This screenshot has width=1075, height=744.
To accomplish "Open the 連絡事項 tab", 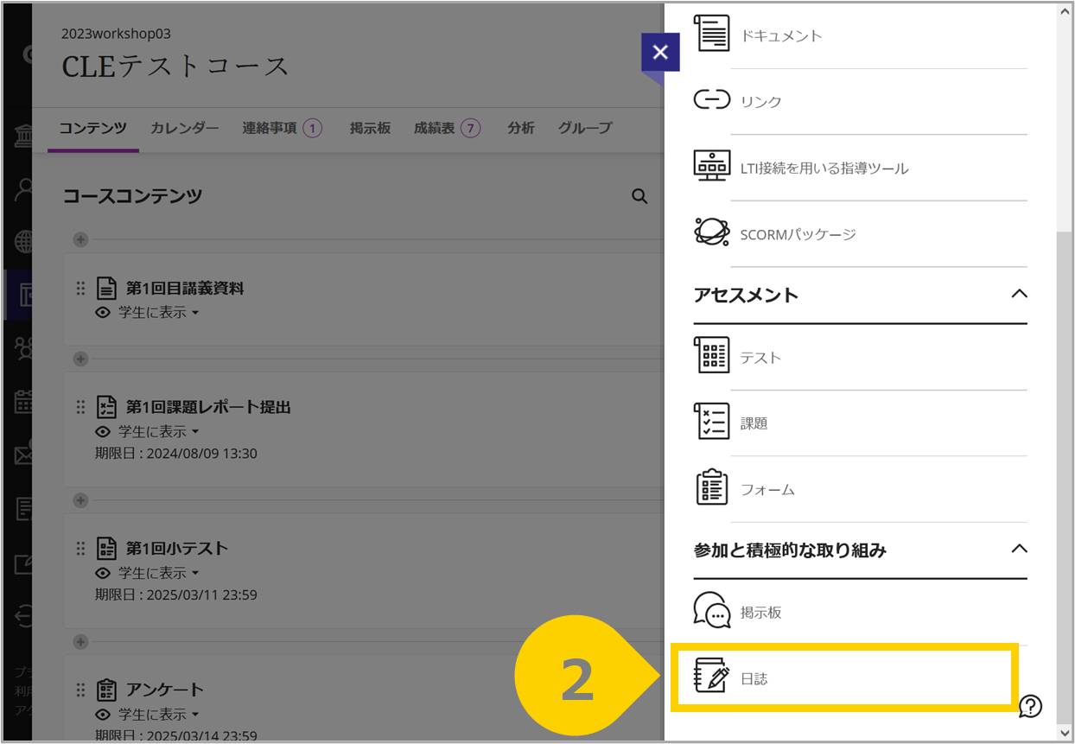I will [x=282, y=128].
